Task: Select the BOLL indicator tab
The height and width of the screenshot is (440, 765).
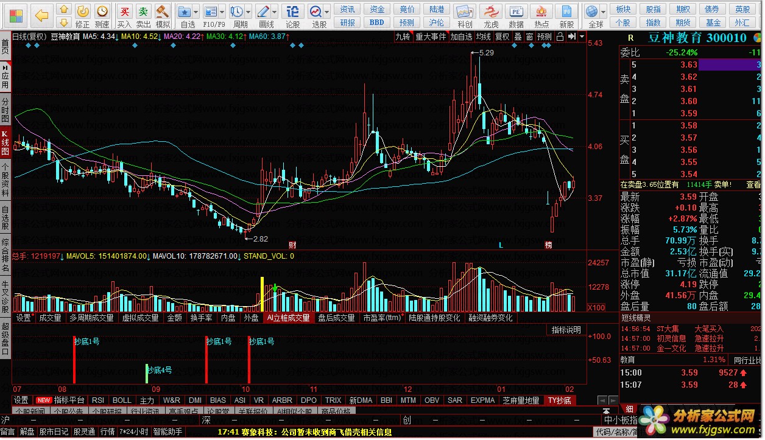Action: click(122, 400)
